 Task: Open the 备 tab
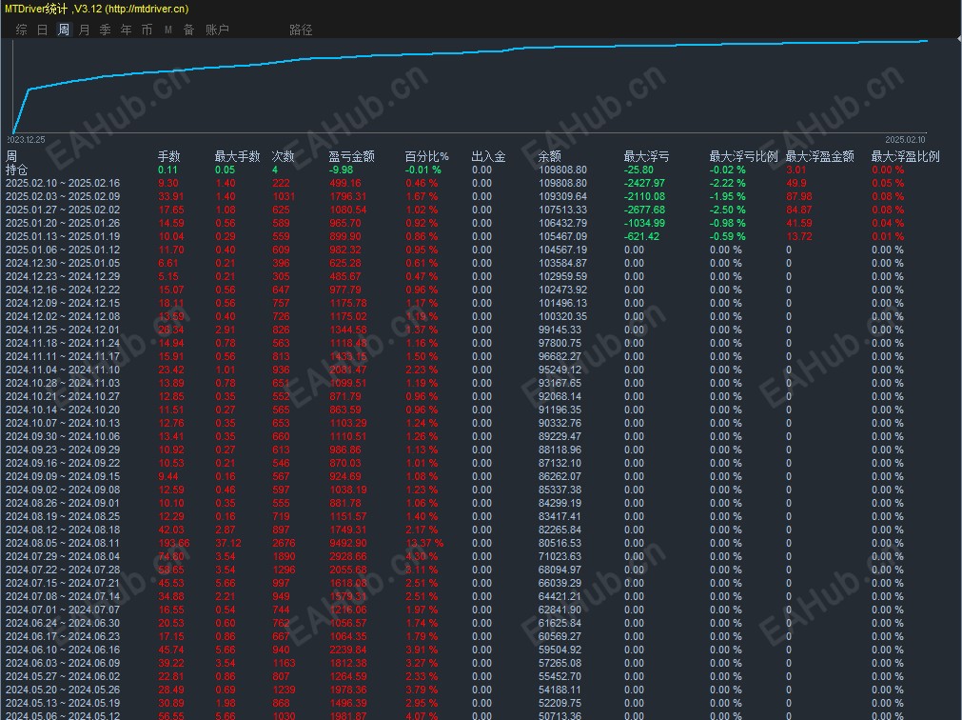tap(189, 30)
